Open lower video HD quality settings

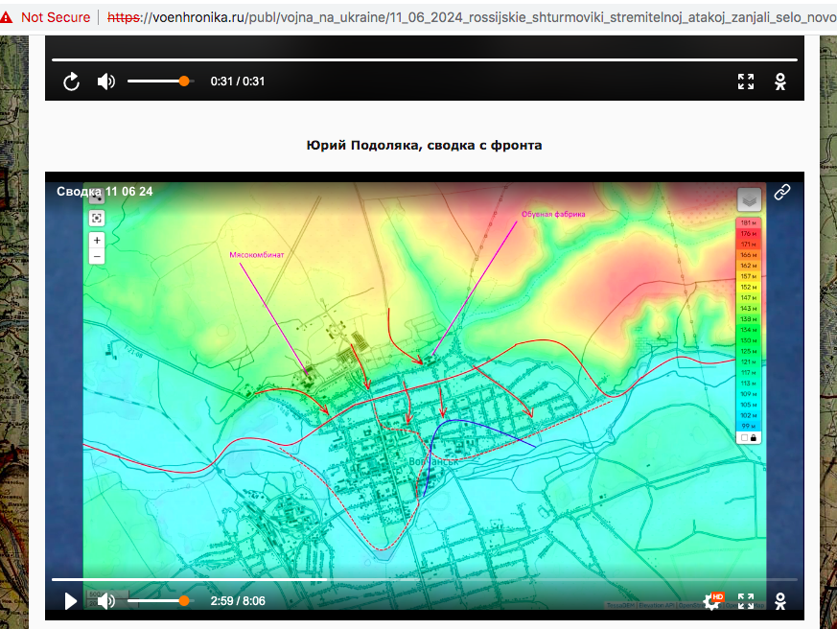[712, 601]
